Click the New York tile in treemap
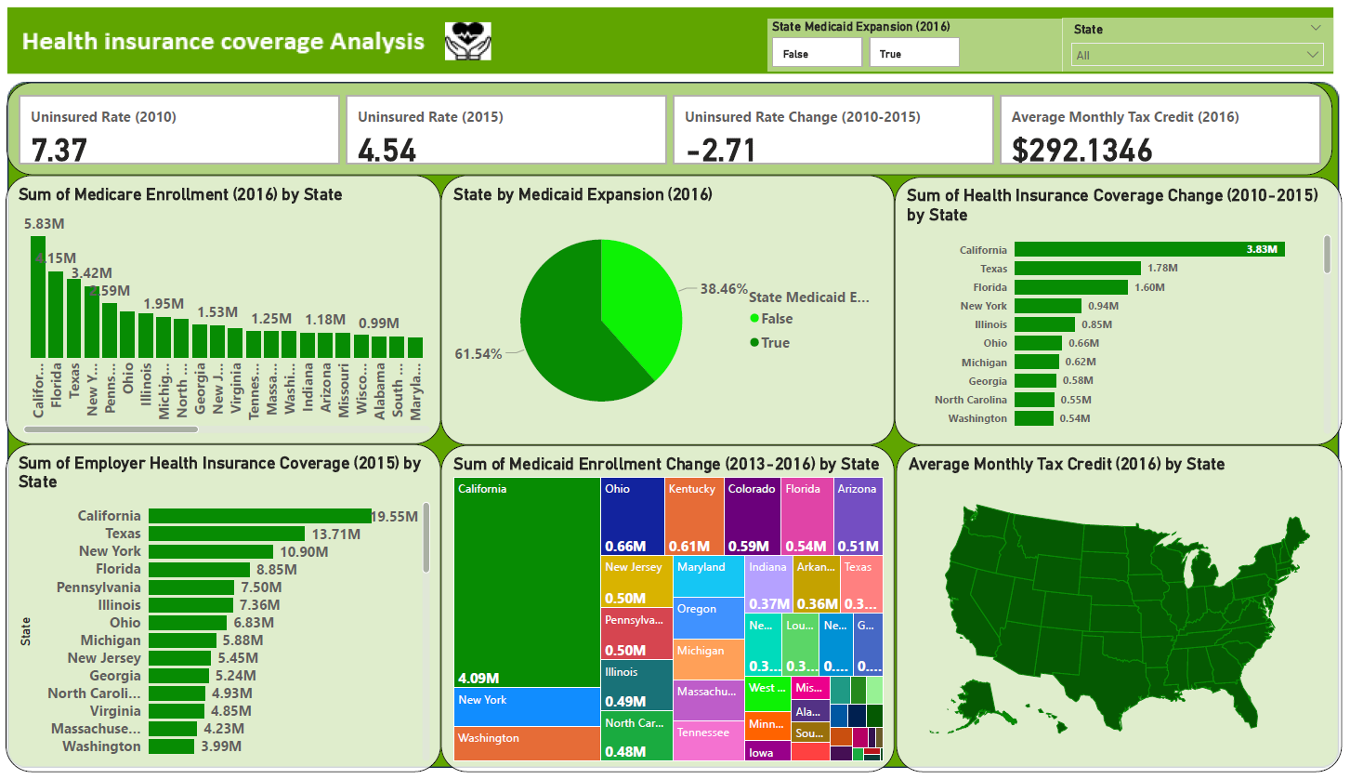Screen dimensions: 1350x779 (526, 706)
